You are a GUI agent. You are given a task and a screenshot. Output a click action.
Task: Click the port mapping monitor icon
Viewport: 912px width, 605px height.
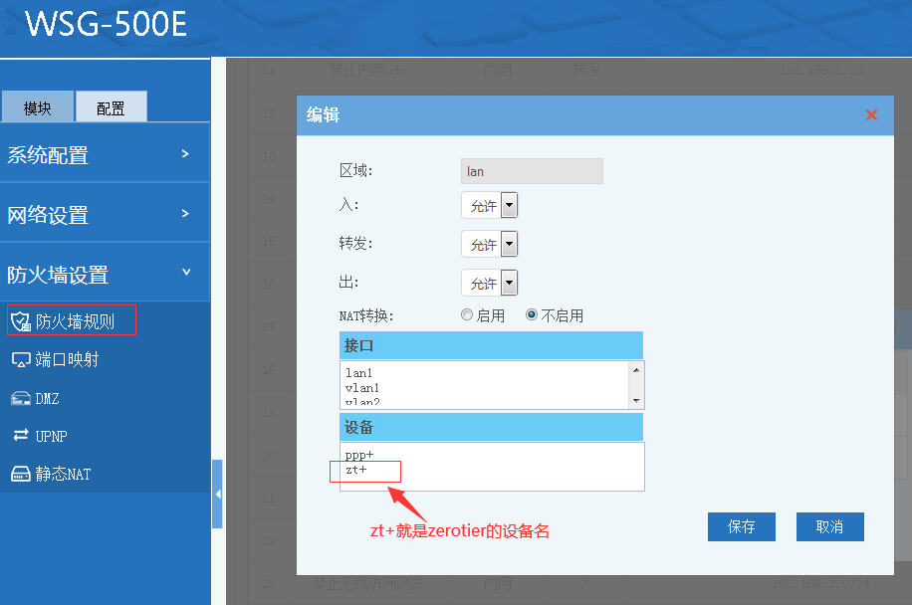pyautogui.click(x=20, y=359)
